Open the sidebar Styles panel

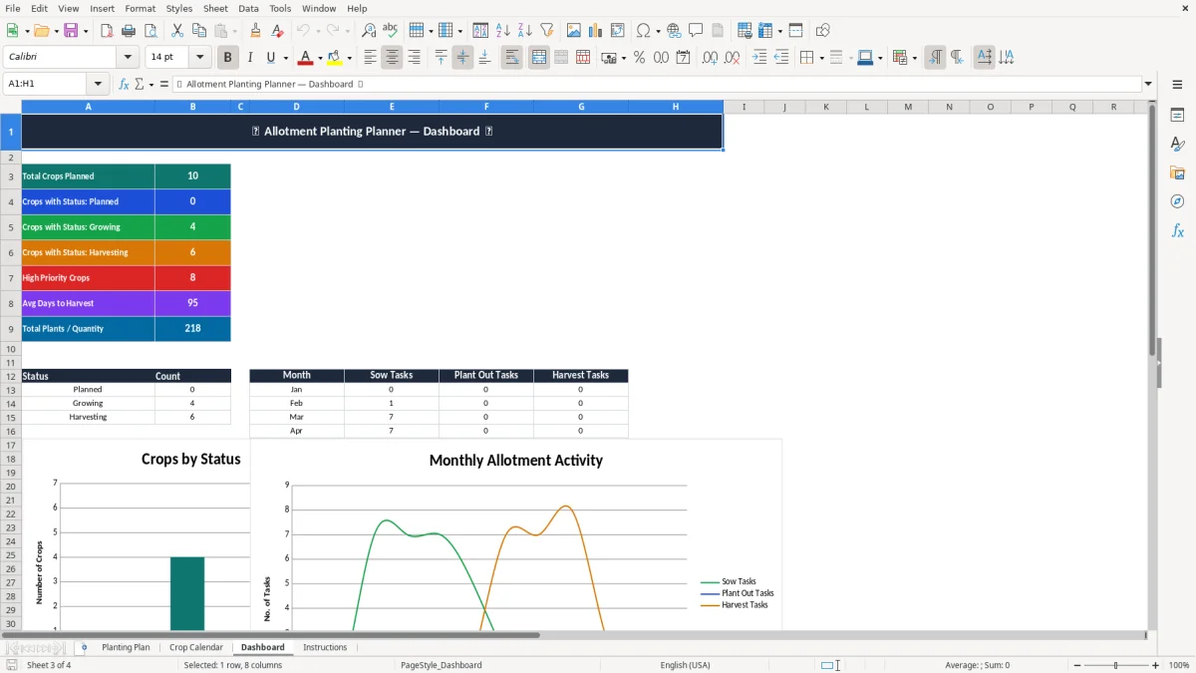(x=1177, y=145)
